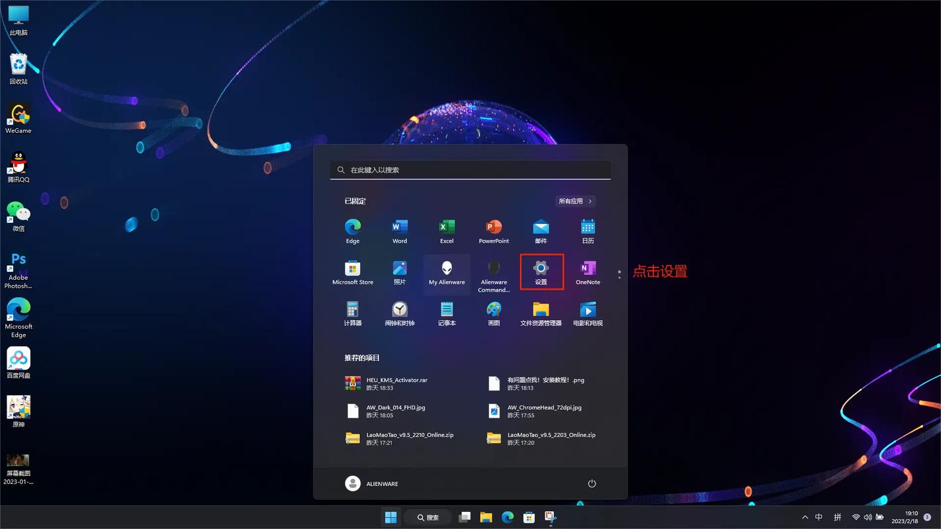Open the power options button

(x=592, y=483)
